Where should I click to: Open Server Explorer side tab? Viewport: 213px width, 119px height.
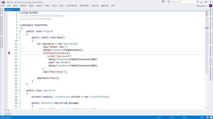click(x=2, y=43)
